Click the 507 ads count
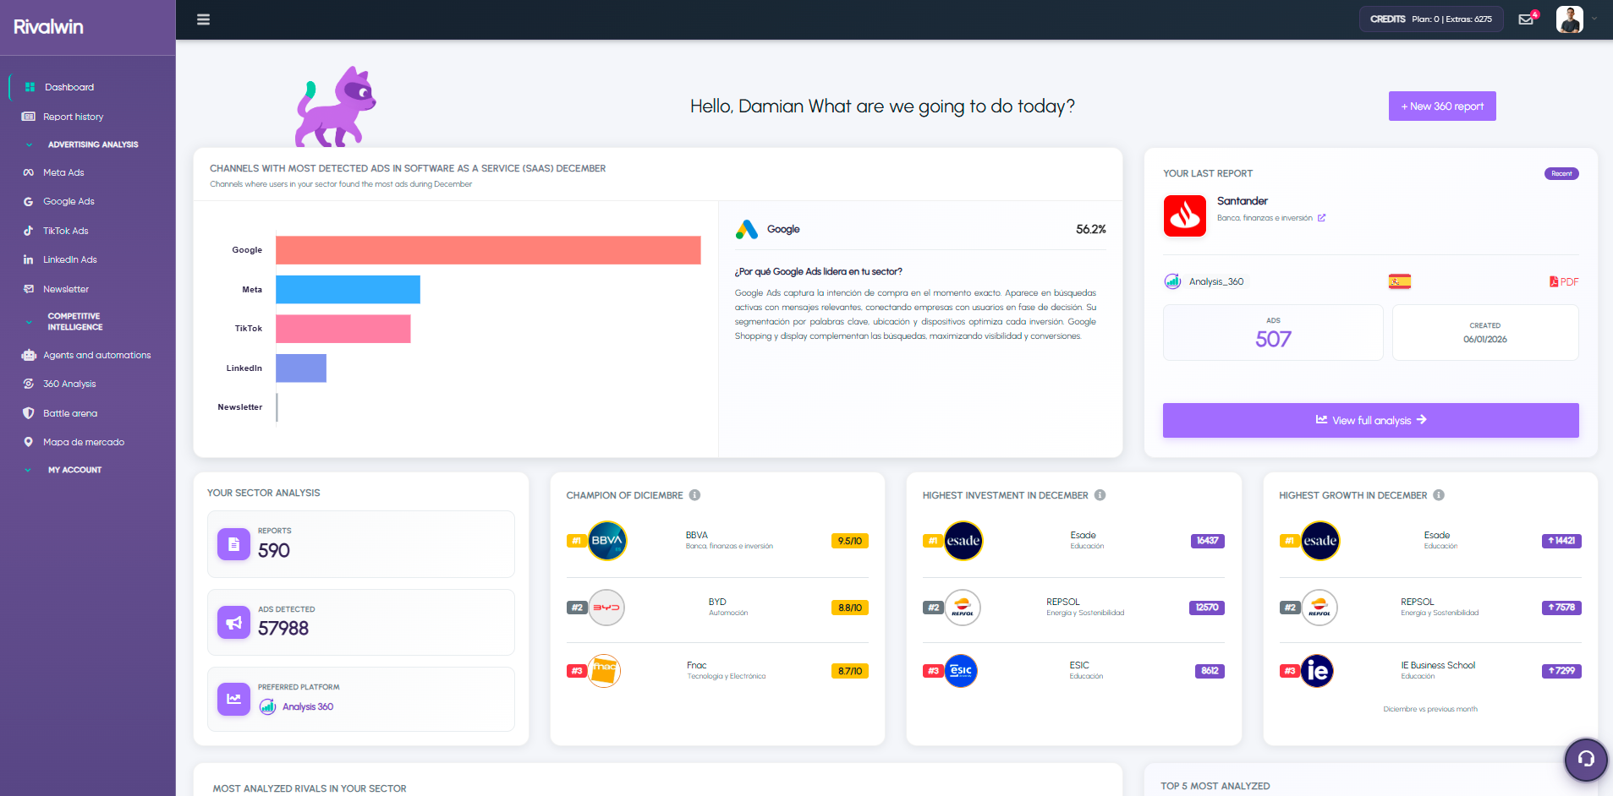 (1273, 339)
